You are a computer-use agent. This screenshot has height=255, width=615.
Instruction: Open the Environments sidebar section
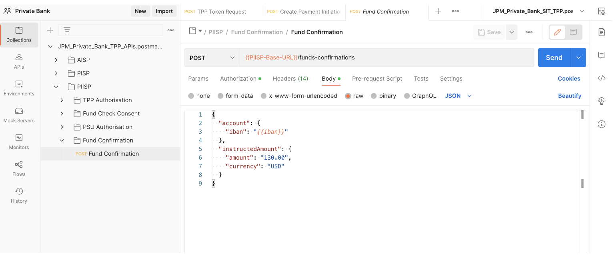(19, 88)
